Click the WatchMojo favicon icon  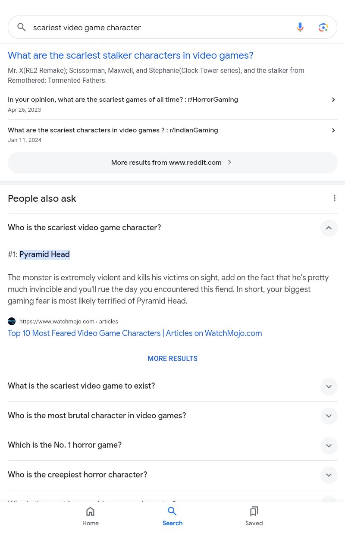[x=12, y=321]
